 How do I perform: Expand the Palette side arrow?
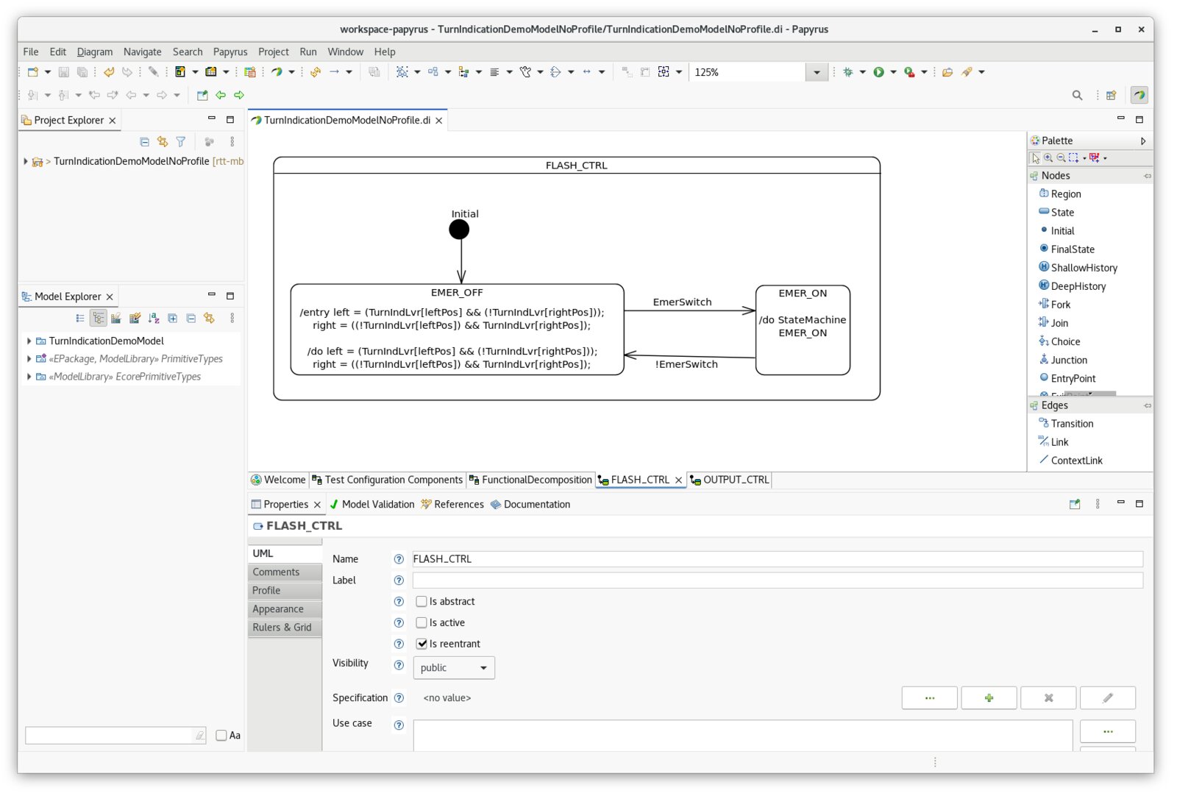(x=1143, y=141)
